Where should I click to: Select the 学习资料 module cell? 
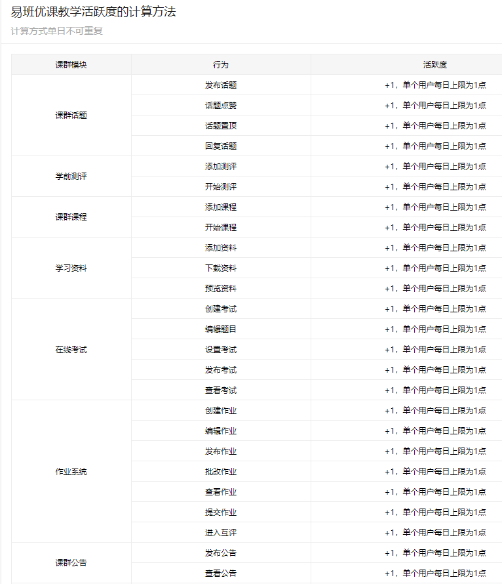click(71, 268)
